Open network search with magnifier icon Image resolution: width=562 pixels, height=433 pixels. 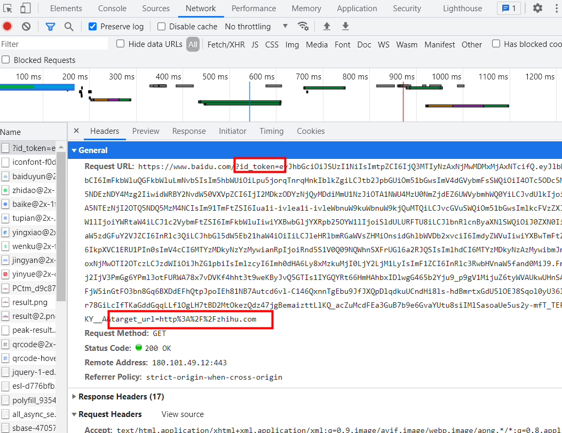[x=69, y=27]
